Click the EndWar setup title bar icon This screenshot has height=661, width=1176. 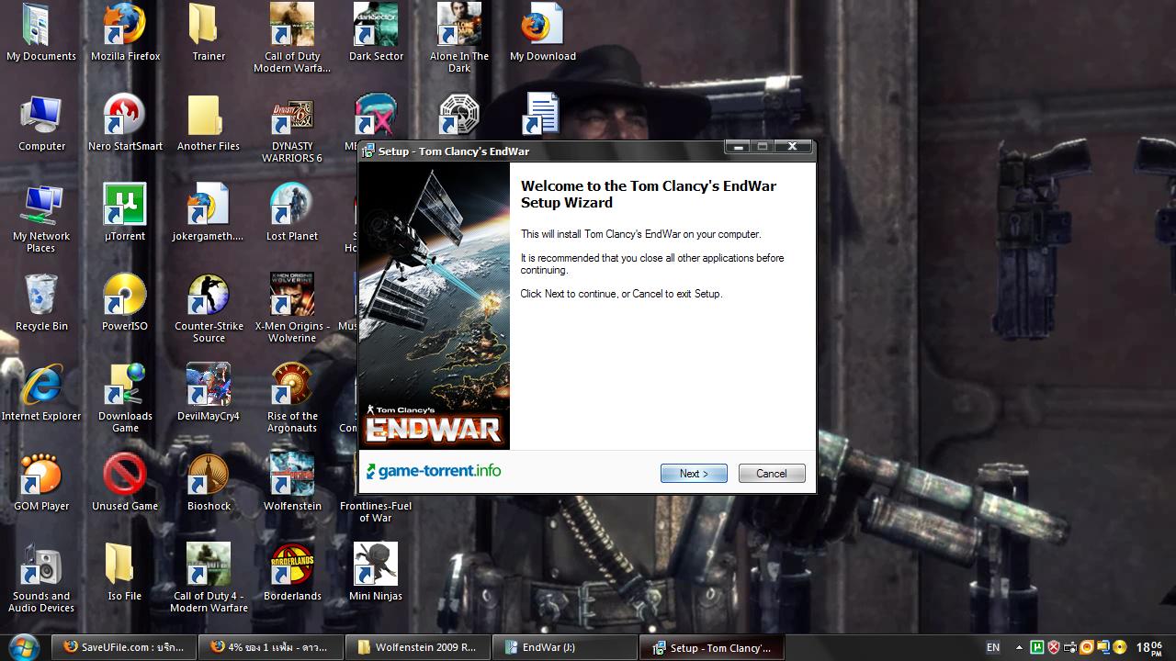[368, 151]
